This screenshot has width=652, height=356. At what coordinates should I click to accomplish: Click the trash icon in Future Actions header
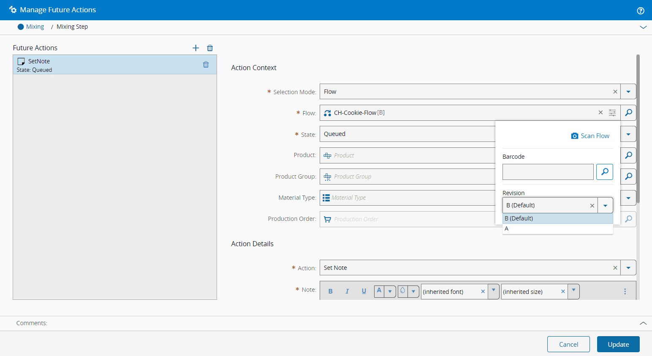coord(210,48)
